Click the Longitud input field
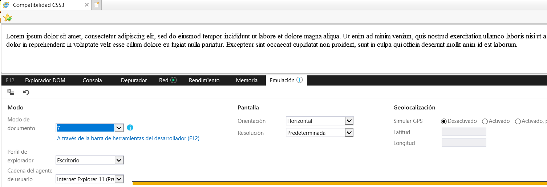The width and height of the screenshot is (547, 187). pyautogui.click(x=464, y=143)
